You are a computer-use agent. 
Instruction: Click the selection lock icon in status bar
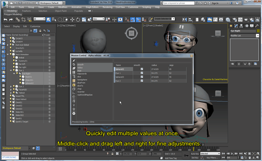tap(112, 154)
